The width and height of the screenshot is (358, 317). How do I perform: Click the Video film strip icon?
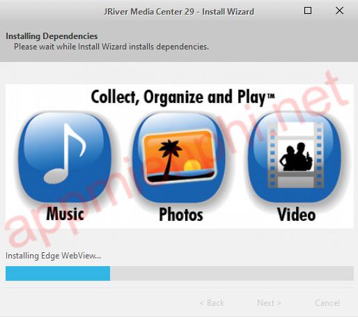pyautogui.click(x=295, y=157)
